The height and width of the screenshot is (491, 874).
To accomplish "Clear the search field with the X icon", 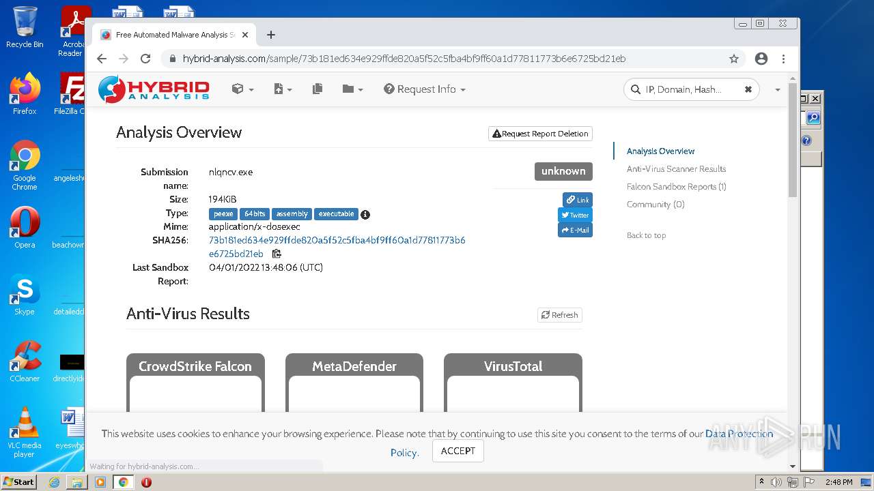I will click(x=748, y=89).
